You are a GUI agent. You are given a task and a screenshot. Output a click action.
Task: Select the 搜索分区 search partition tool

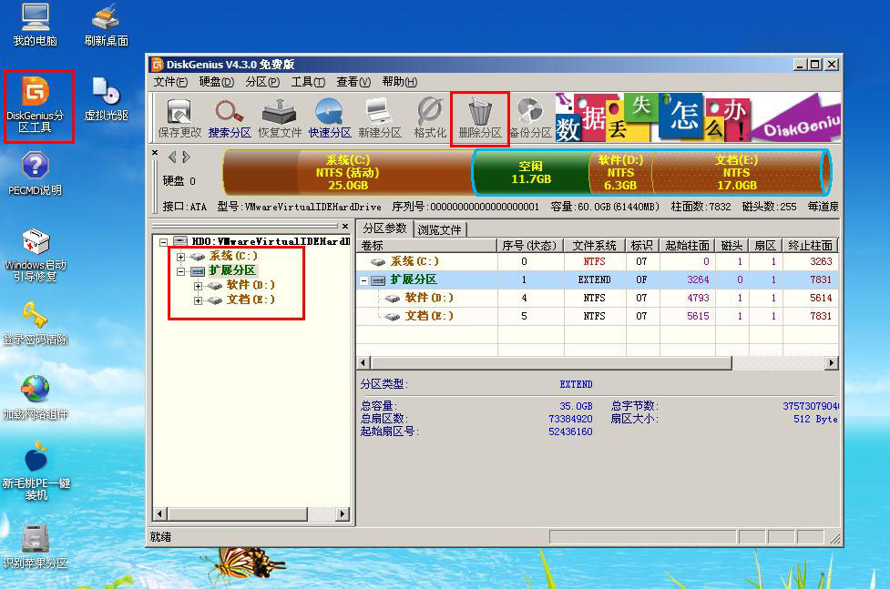click(x=230, y=118)
